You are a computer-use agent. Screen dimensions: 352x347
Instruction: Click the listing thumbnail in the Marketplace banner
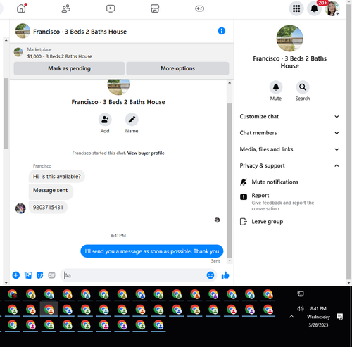click(x=18, y=52)
